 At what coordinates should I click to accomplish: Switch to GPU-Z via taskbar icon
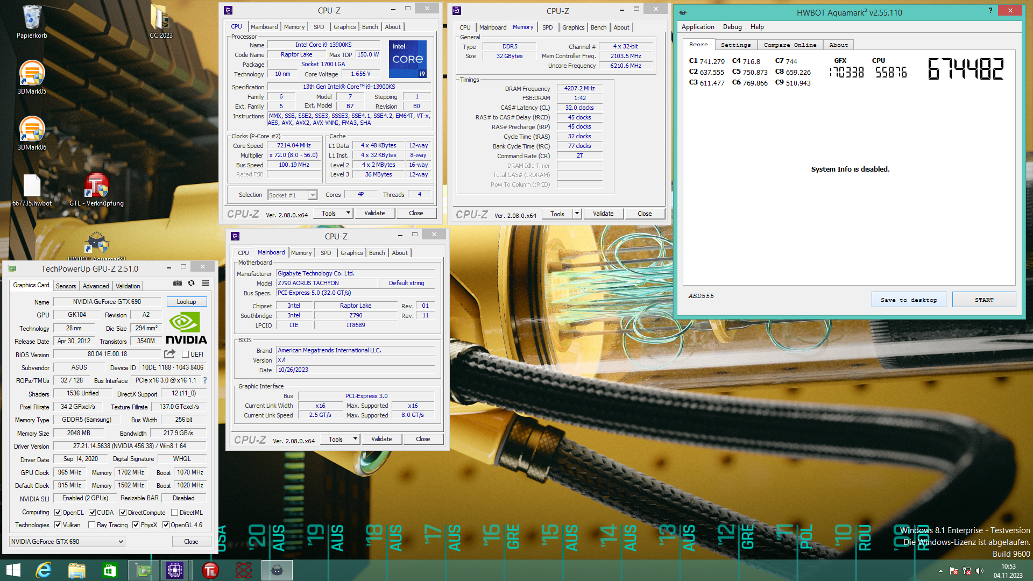143,570
